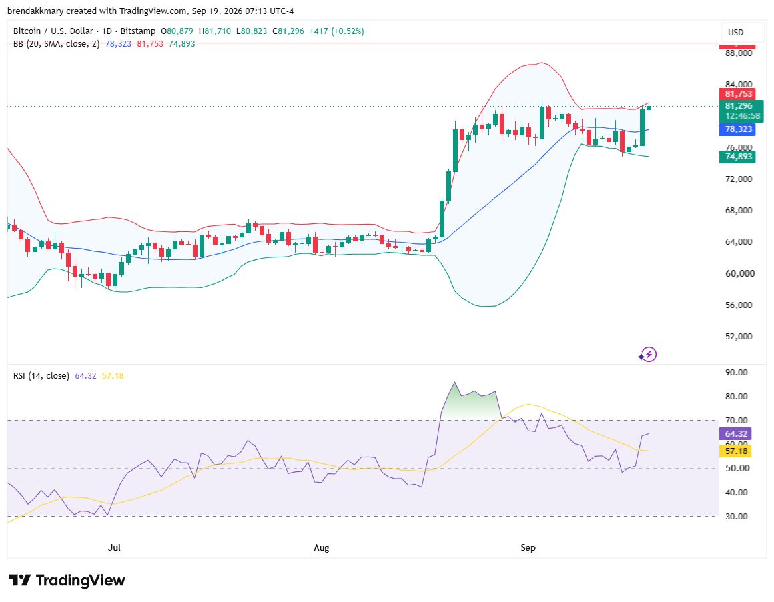Click the Jul marker on time axis
The width and height of the screenshot is (774, 602).
click(x=115, y=548)
